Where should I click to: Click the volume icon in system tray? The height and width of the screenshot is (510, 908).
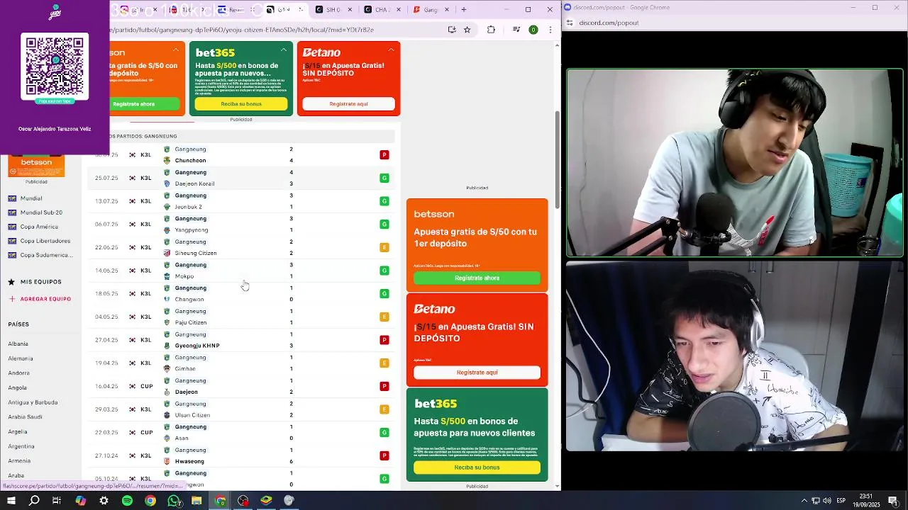[827, 501]
